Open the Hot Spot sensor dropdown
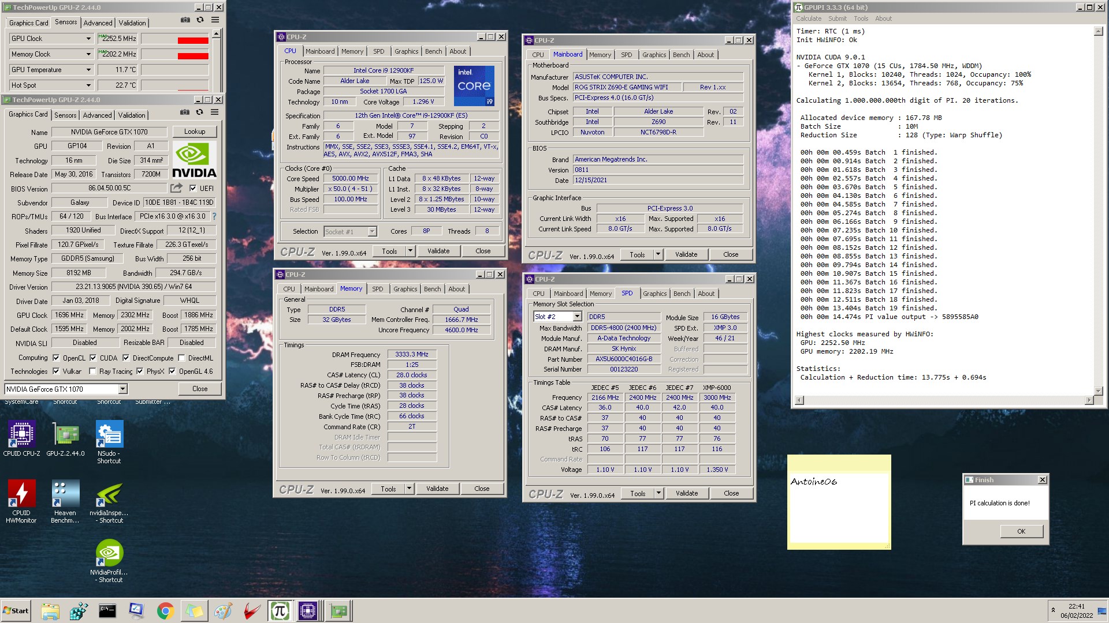Image resolution: width=1109 pixels, height=623 pixels. 88,85
